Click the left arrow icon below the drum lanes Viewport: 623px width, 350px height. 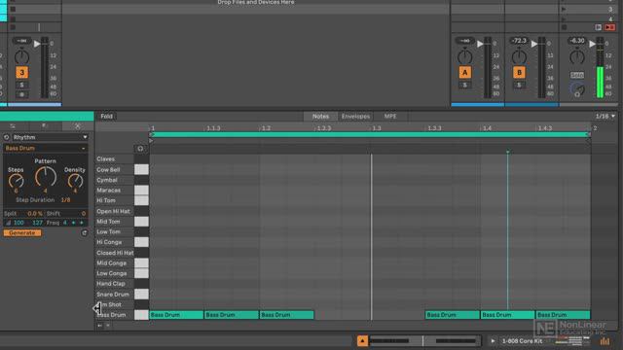tap(99, 326)
